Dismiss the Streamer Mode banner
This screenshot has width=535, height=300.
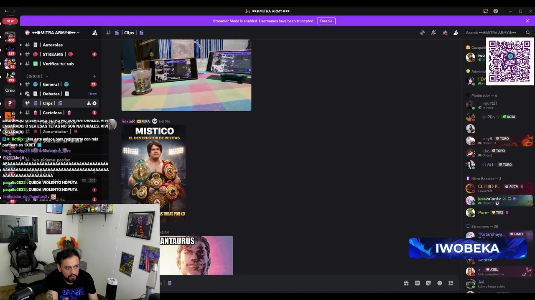pyautogui.click(x=527, y=21)
